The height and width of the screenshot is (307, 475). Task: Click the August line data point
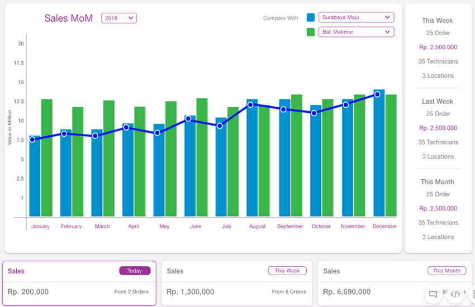pyautogui.click(x=250, y=104)
